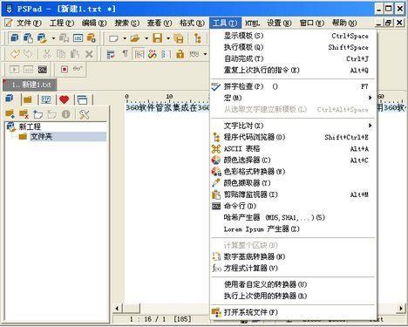Image resolution: width=408 pixels, height=327 pixels.
Task: Click the command line icon in the toolbar
Action: [43, 70]
